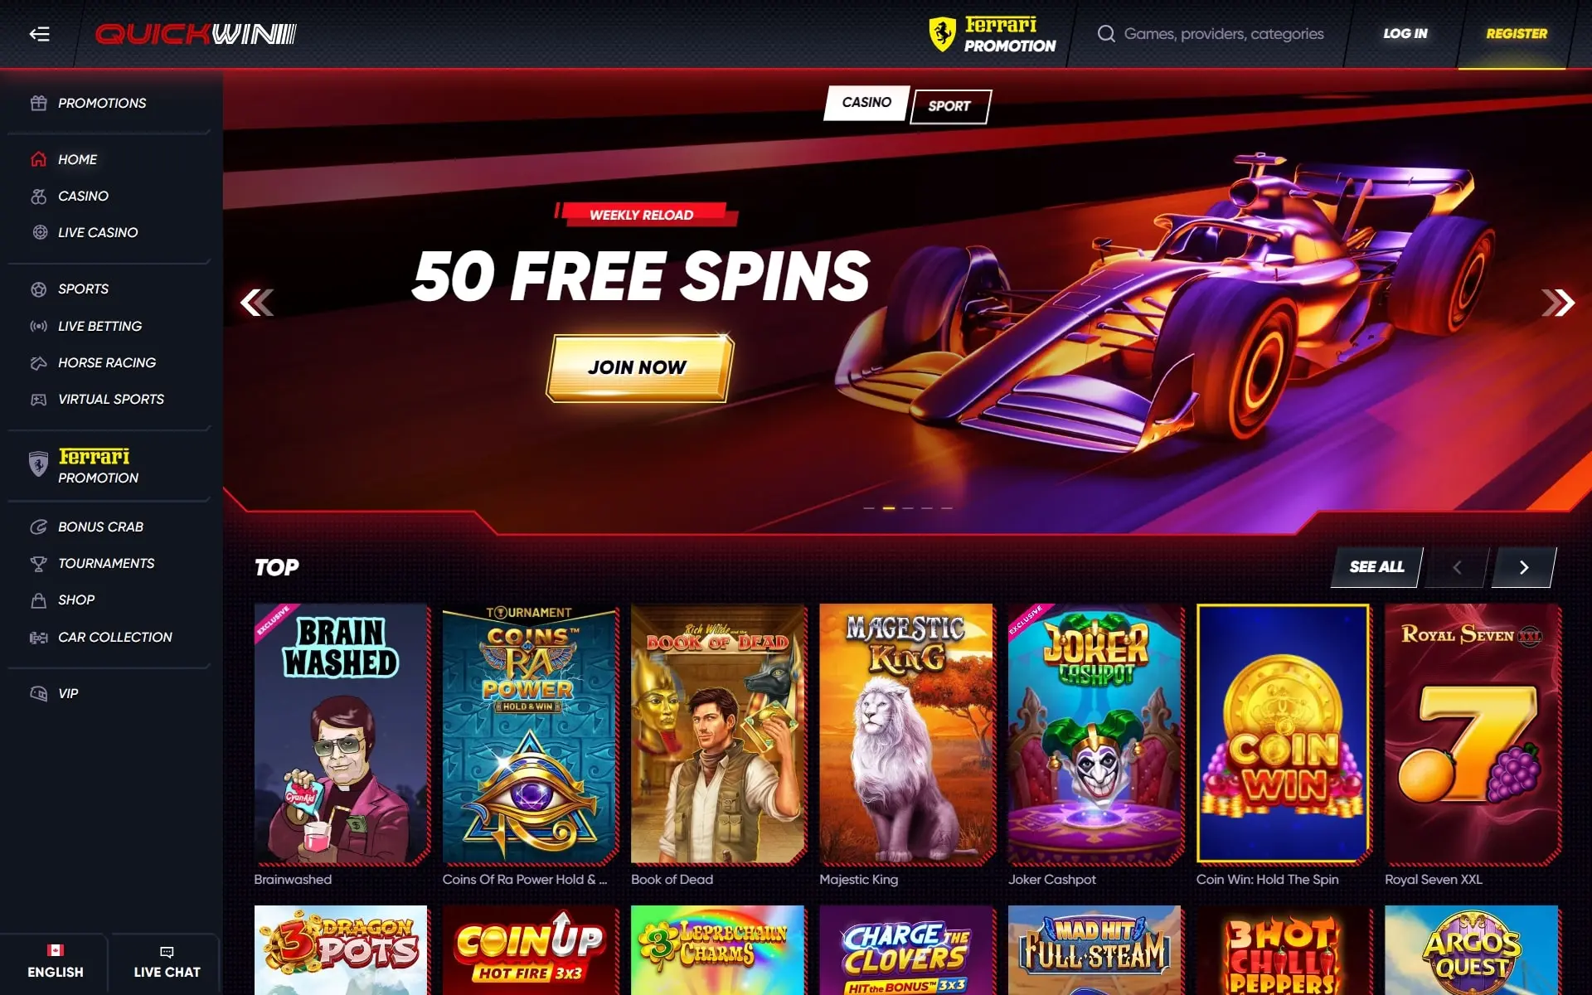Open Tournaments via the trophy icon
1592x995 pixels.
pos(38,564)
